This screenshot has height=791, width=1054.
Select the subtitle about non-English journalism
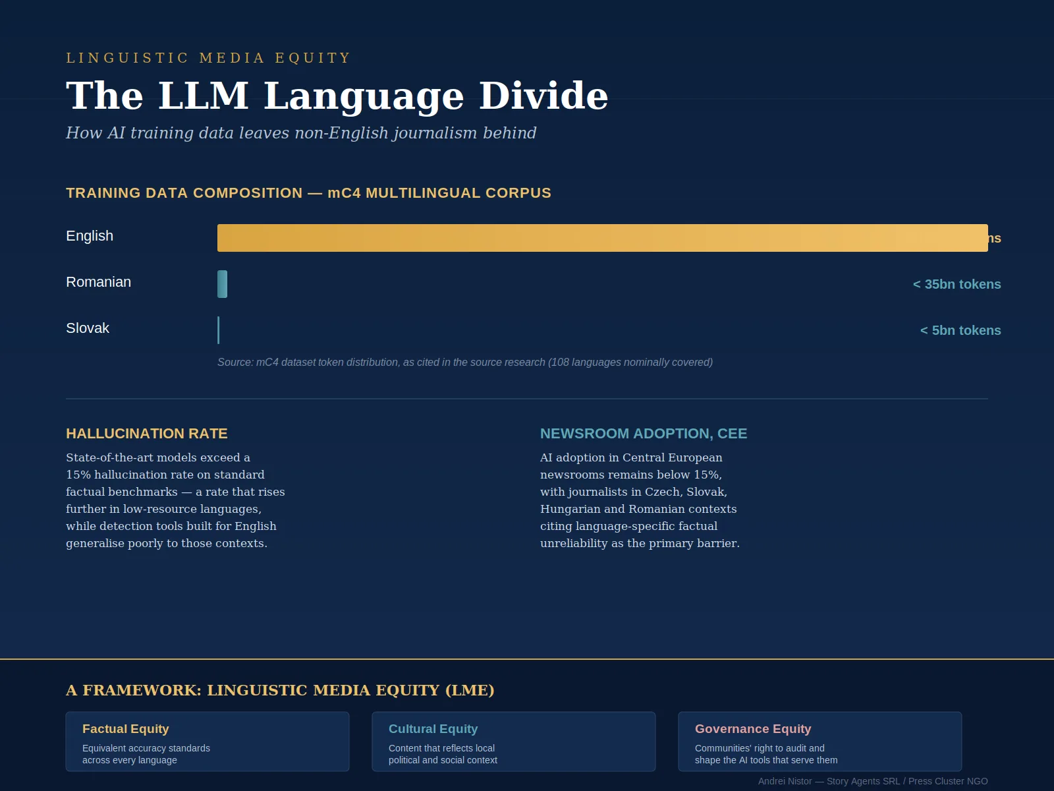tap(301, 133)
